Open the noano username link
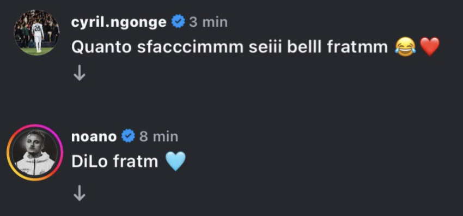 (x=94, y=136)
